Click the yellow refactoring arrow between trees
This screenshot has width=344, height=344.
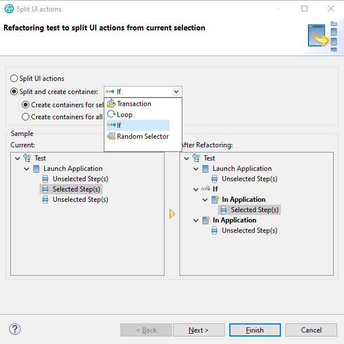point(172,214)
